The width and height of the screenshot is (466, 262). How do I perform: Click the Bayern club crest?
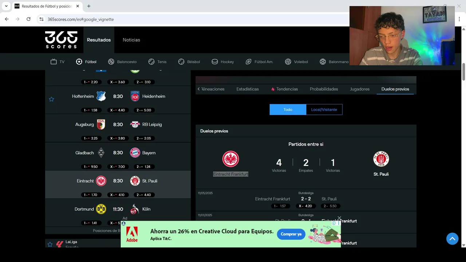[135, 152]
